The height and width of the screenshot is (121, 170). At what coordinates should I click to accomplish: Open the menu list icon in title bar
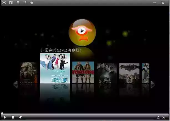18,3
